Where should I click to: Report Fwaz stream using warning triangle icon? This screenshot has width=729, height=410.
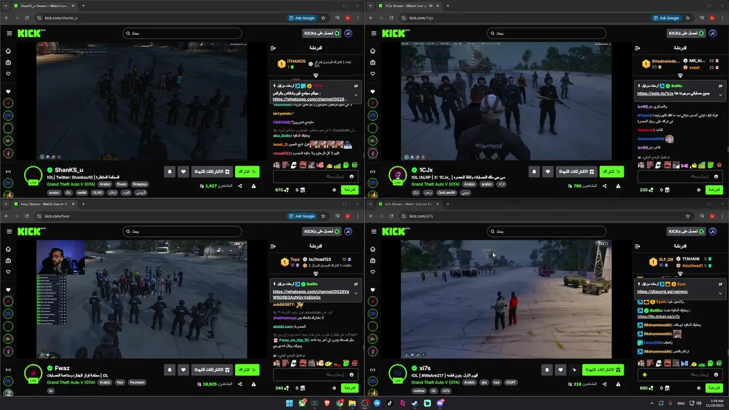tap(254, 384)
